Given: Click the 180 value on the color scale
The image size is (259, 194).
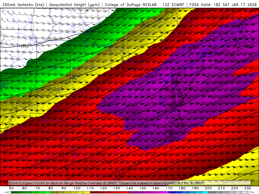Looking at the screenshot, I should (x=182, y=188).
